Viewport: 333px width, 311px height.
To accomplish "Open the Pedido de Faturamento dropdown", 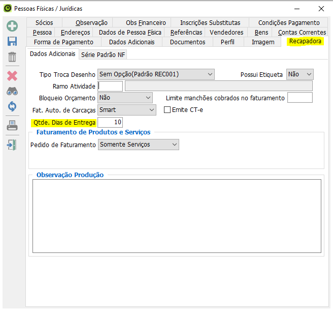I will point(139,145).
